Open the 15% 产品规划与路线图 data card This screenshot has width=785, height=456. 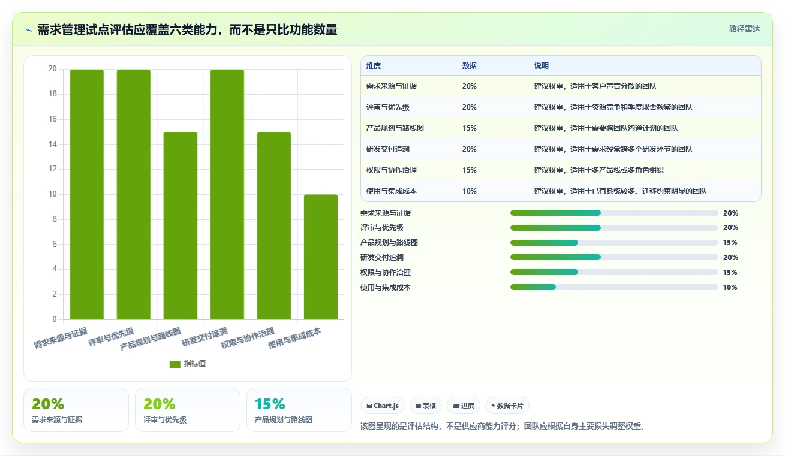click(x=299, y=410)
